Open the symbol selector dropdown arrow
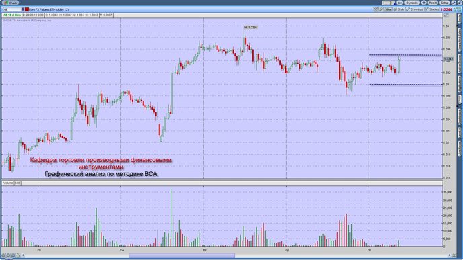The height and width of the screenshot is (260, 463). (23, 9)
